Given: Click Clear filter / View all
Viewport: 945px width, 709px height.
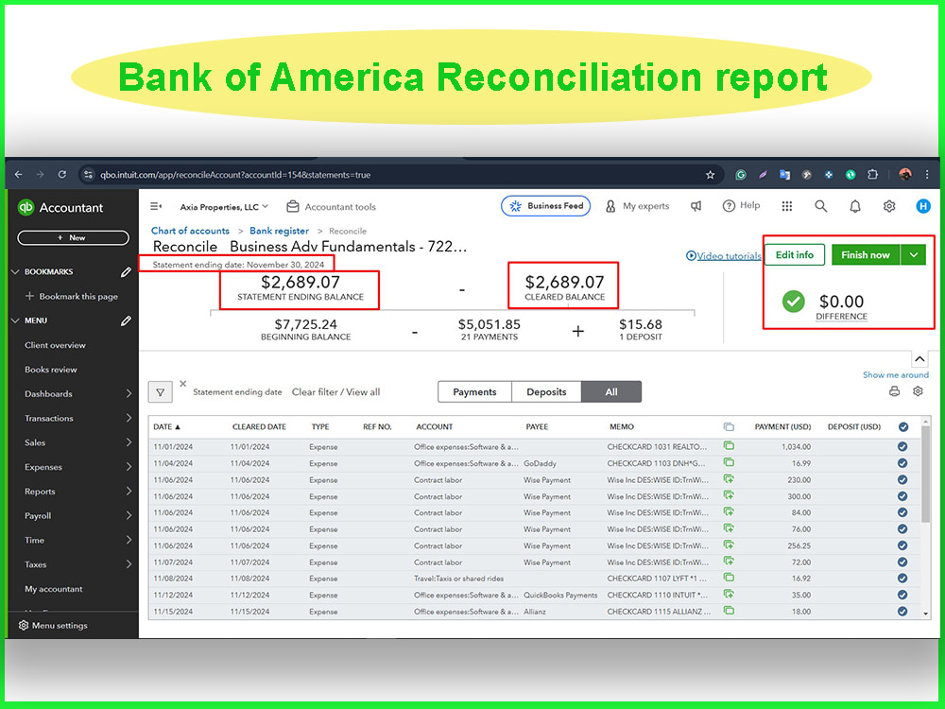Looking at the screenshot, I should [335, 392].
